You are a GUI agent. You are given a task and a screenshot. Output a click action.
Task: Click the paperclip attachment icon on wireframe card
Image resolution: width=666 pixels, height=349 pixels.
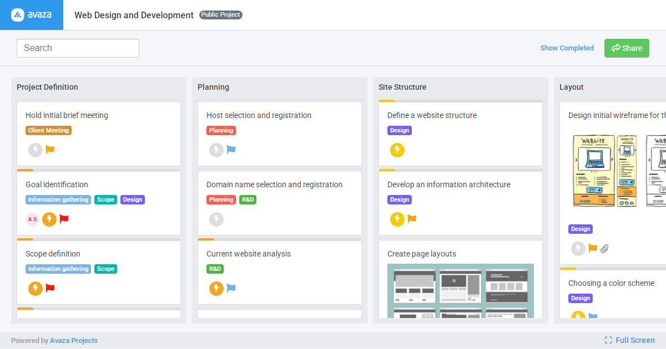click(x=605, y=248)
